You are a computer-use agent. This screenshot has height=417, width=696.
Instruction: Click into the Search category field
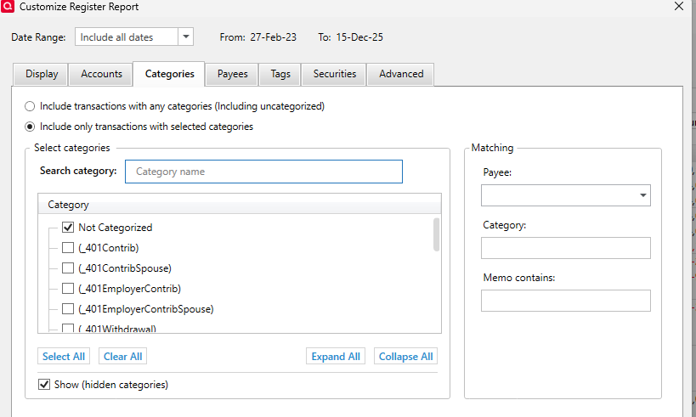263,172
